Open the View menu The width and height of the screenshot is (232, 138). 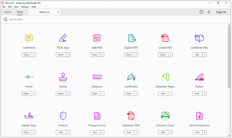coord(16,7)
